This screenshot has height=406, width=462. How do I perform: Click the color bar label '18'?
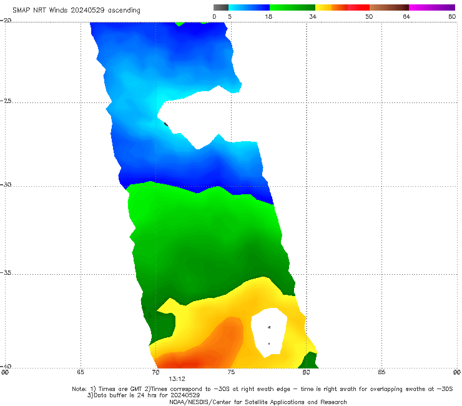click(x=268, y=16)
